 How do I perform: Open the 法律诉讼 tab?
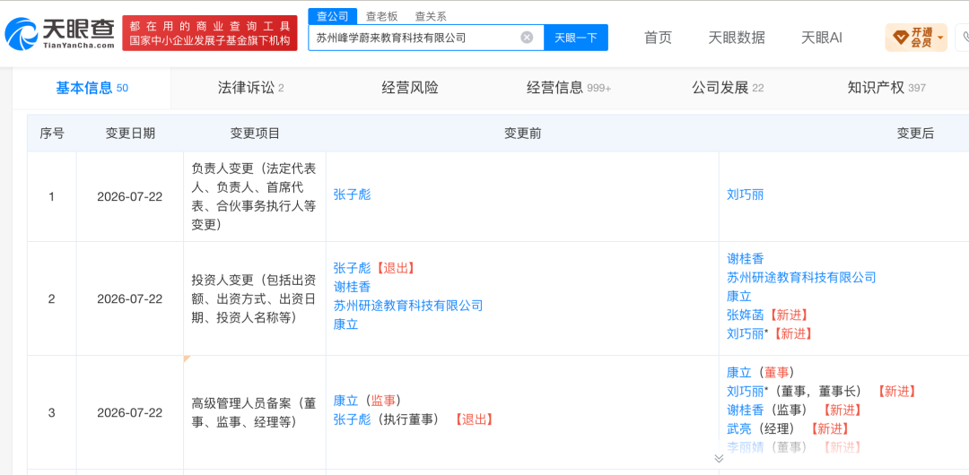(250, 88)
